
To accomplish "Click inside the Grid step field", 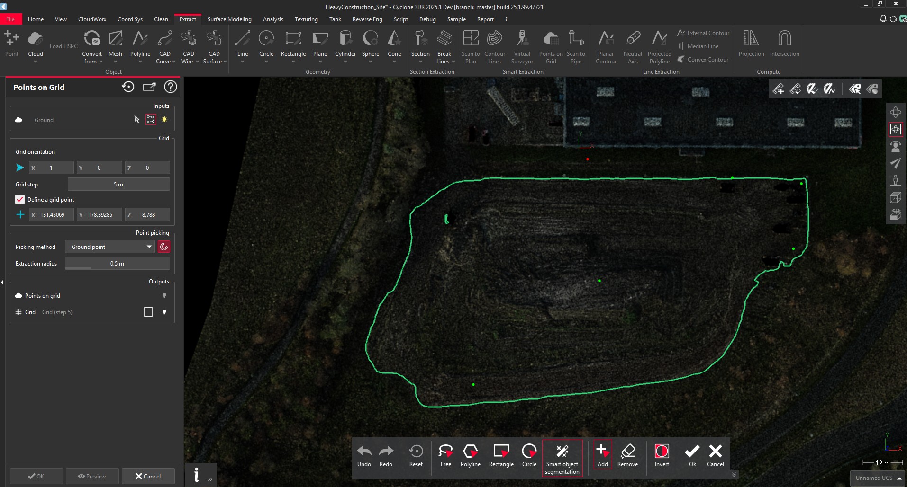I will [119, 184].
